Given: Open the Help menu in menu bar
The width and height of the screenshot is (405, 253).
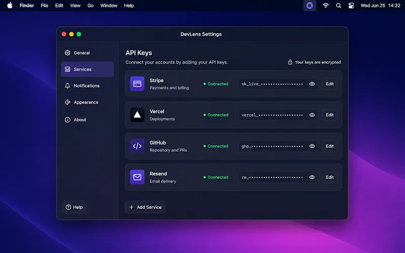Looking at the screenshot, I should 129,6.
